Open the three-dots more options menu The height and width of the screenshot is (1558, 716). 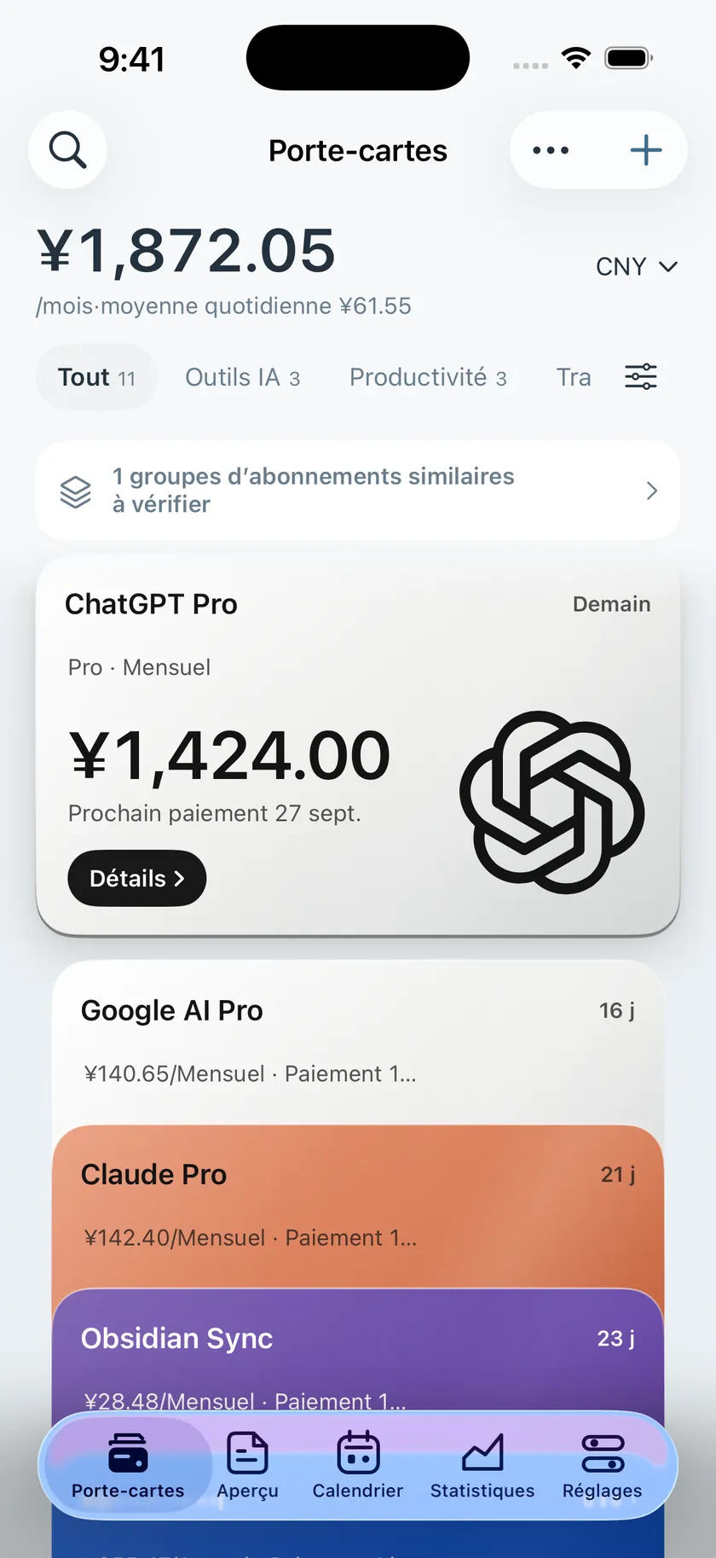click(551, 150)
